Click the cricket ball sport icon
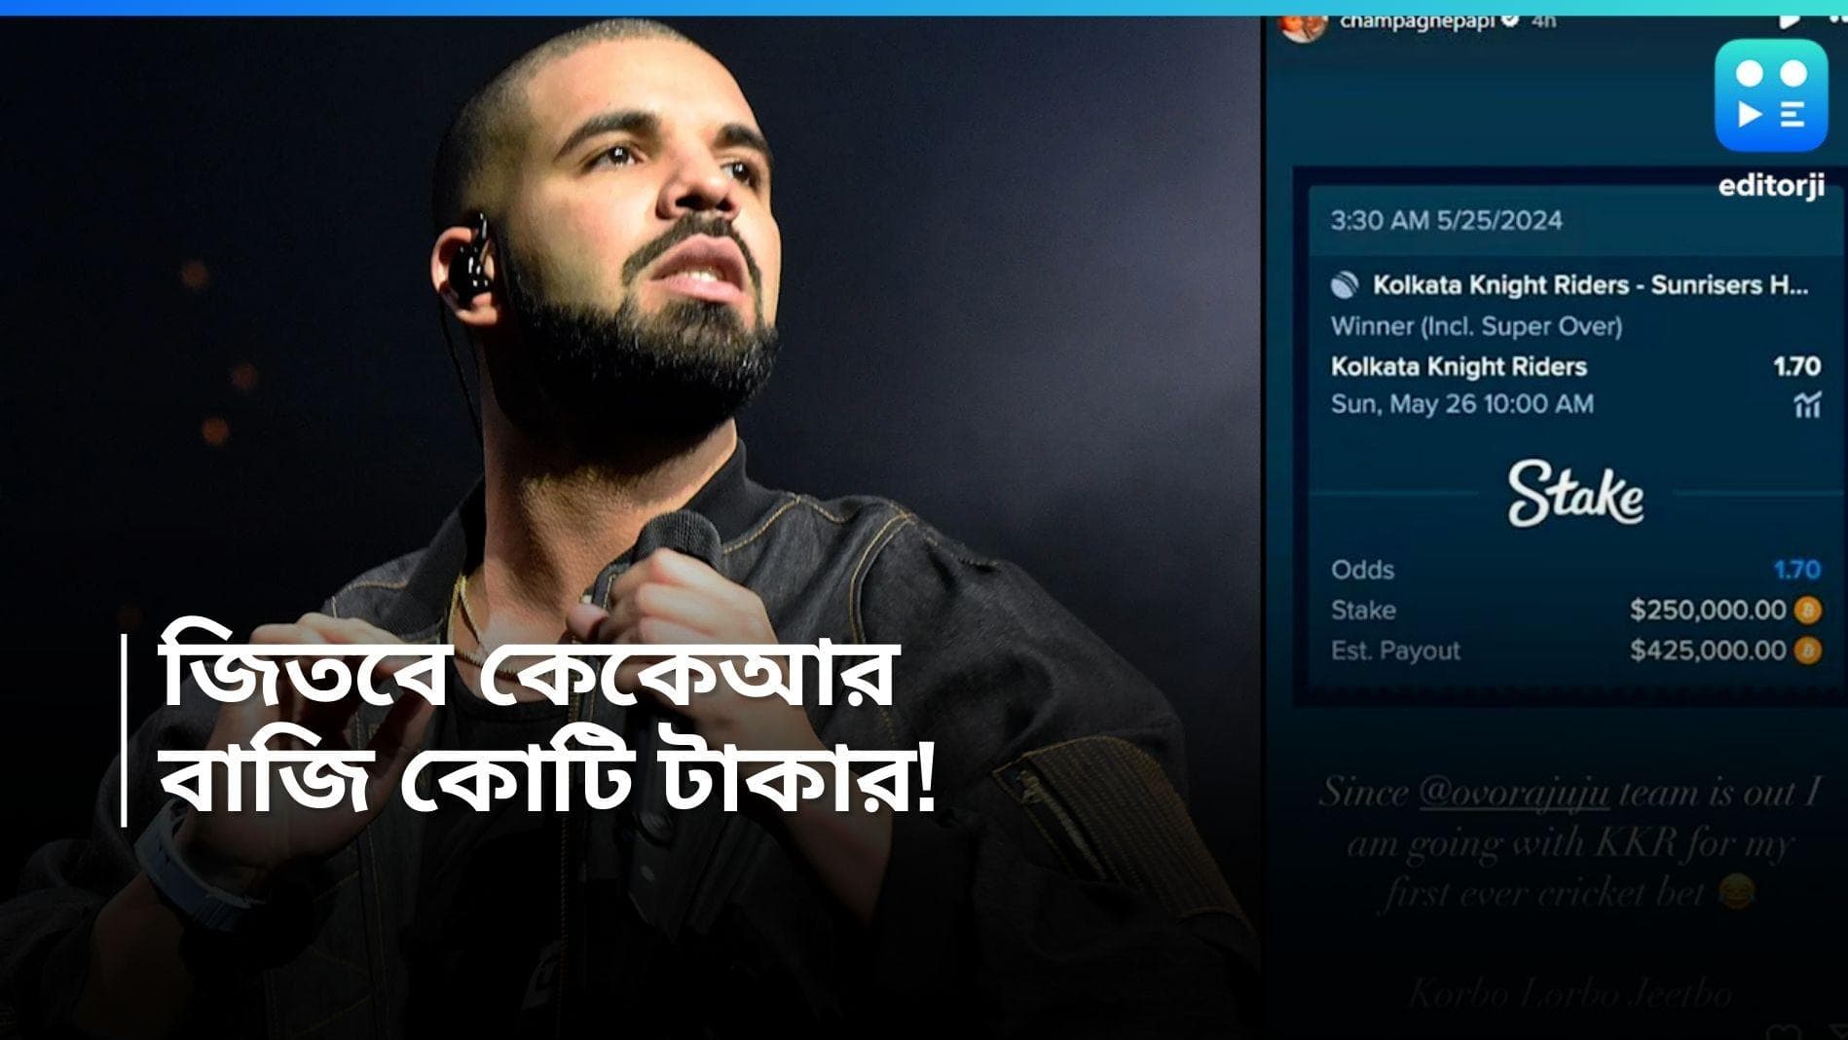1848x1040 pixels. (x=1345, y=285)
